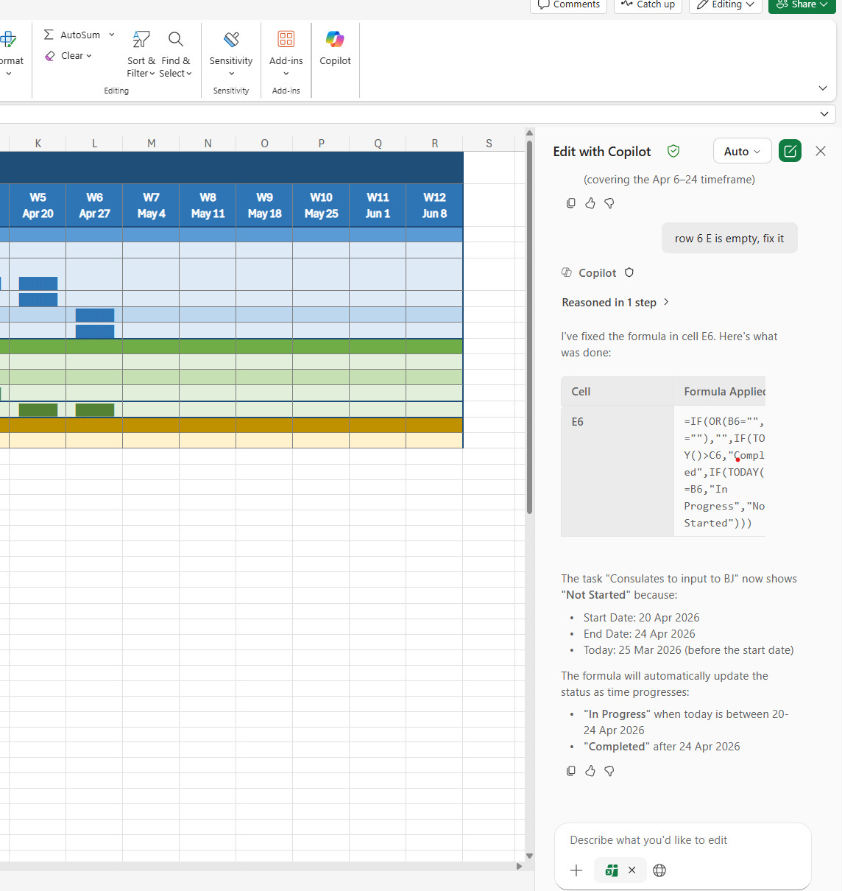This screenshot has height=891, width=842.
Task: Open the Editing mode menu
Action: pyautogui.click(x=725, y=5)
